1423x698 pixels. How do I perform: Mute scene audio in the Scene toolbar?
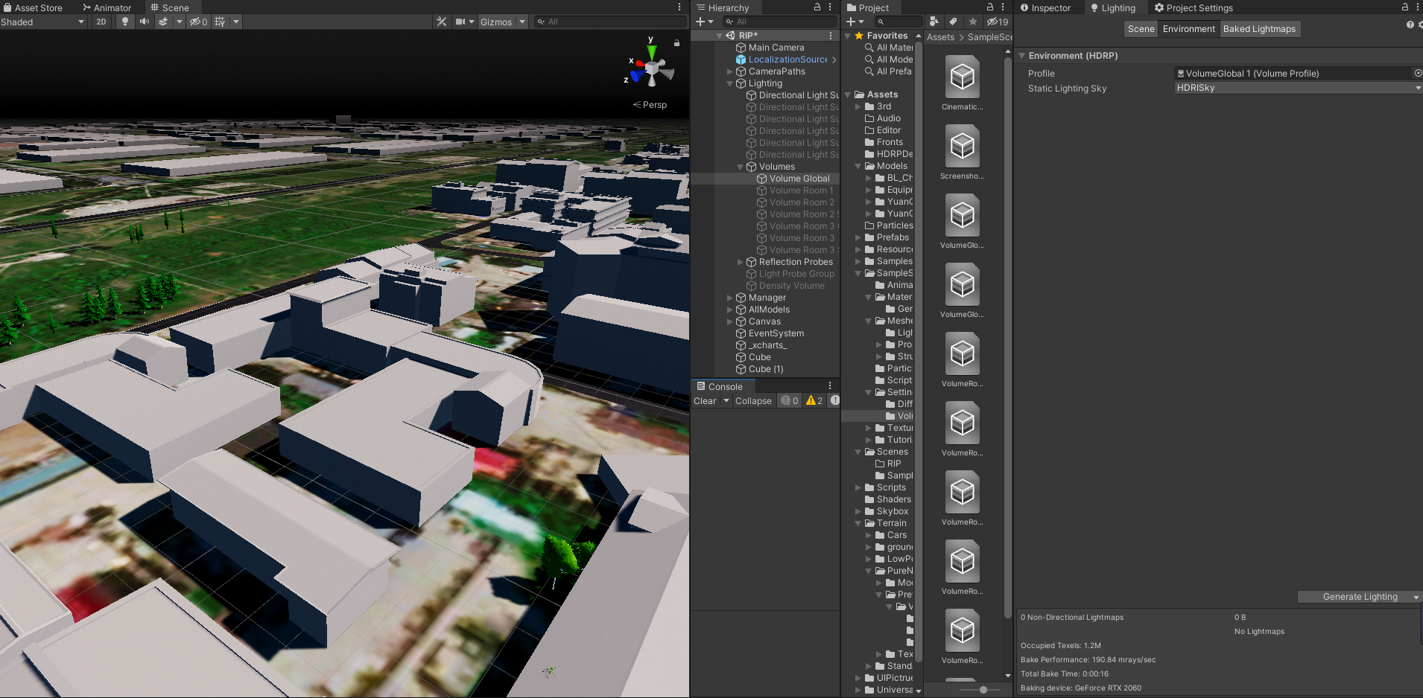click(142, 22)
